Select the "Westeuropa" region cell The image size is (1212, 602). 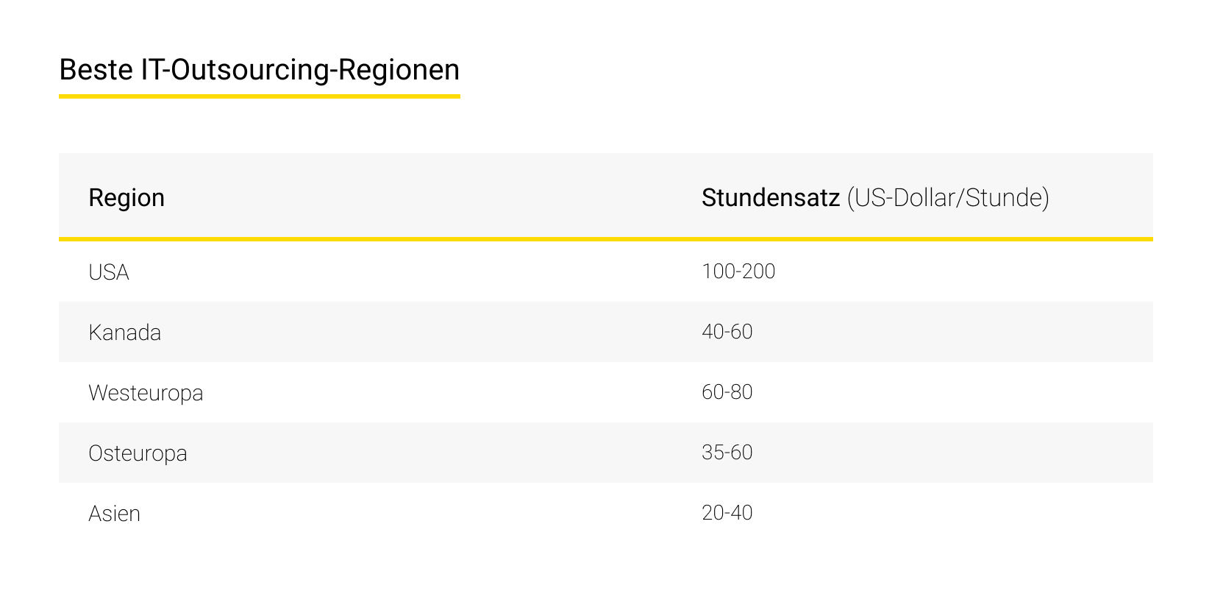point(146,393)
